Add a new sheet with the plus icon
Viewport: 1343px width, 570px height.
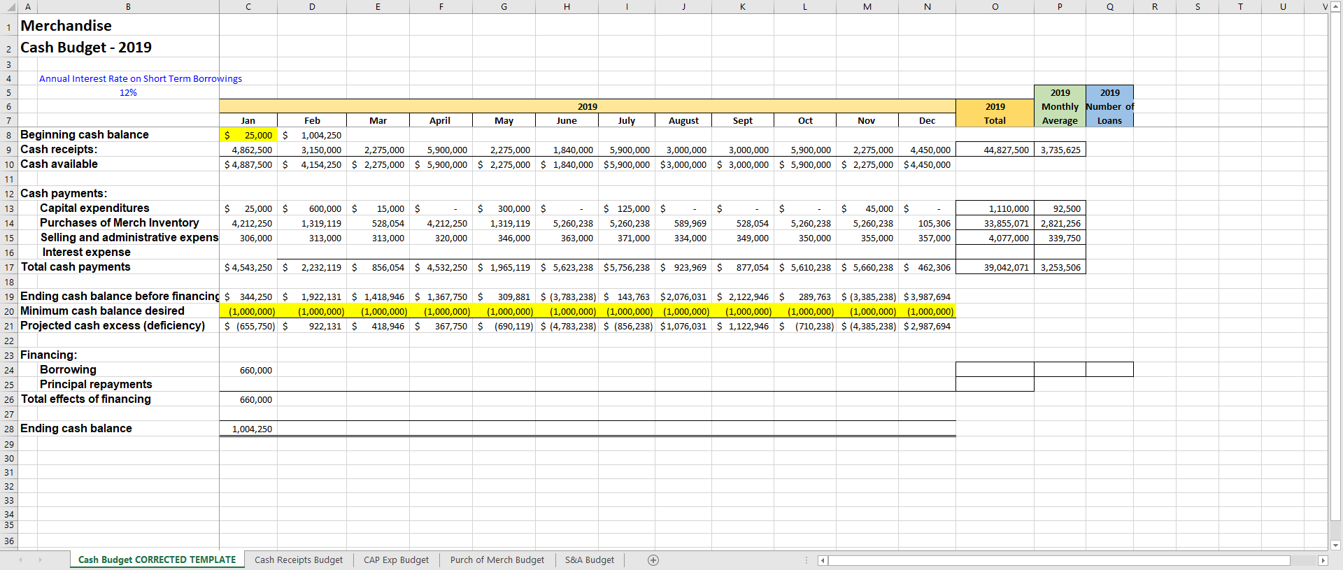653,560
